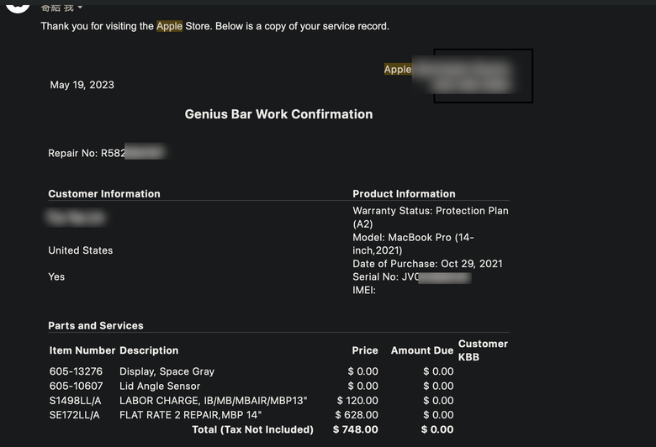Click the "Product Information" heading
656x447 pixels.
404,193
